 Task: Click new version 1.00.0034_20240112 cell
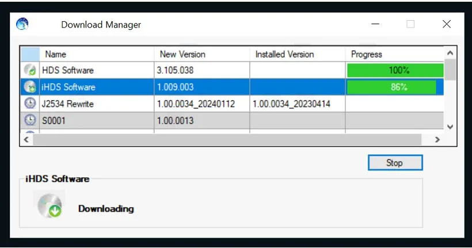pyautogui.click(x=201, y=104)
